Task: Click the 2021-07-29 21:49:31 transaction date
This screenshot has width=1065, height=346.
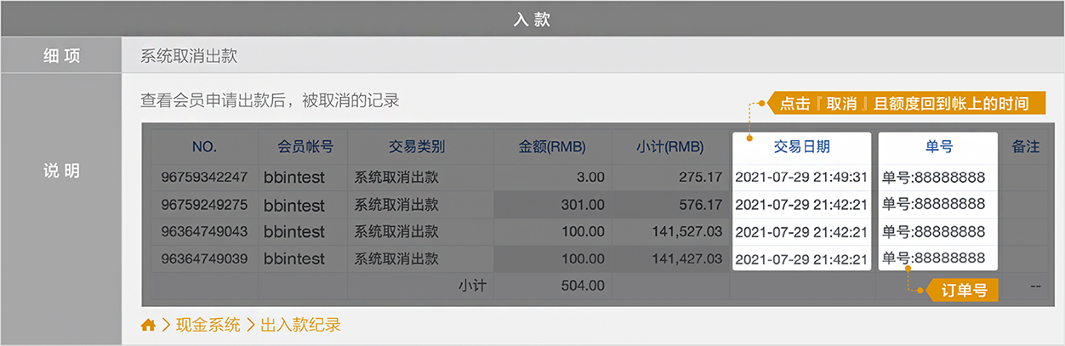Action: point(800,178)
